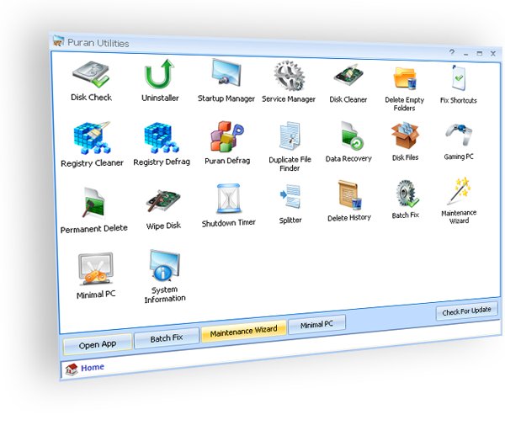Click the 'Wipe Disk' label text

[x=163, y=226]
